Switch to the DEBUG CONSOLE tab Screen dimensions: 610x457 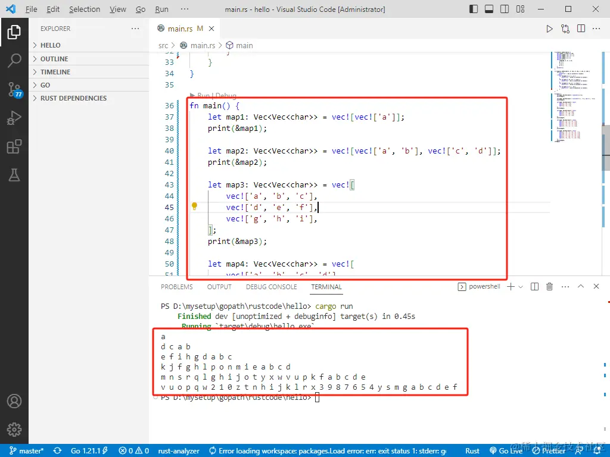point(271,287)
